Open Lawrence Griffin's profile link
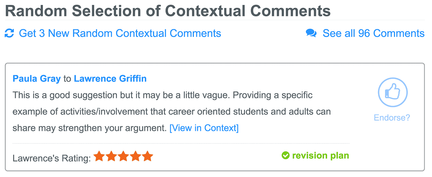This screenshot has width=432, height=177. click(x=110, y=79)
